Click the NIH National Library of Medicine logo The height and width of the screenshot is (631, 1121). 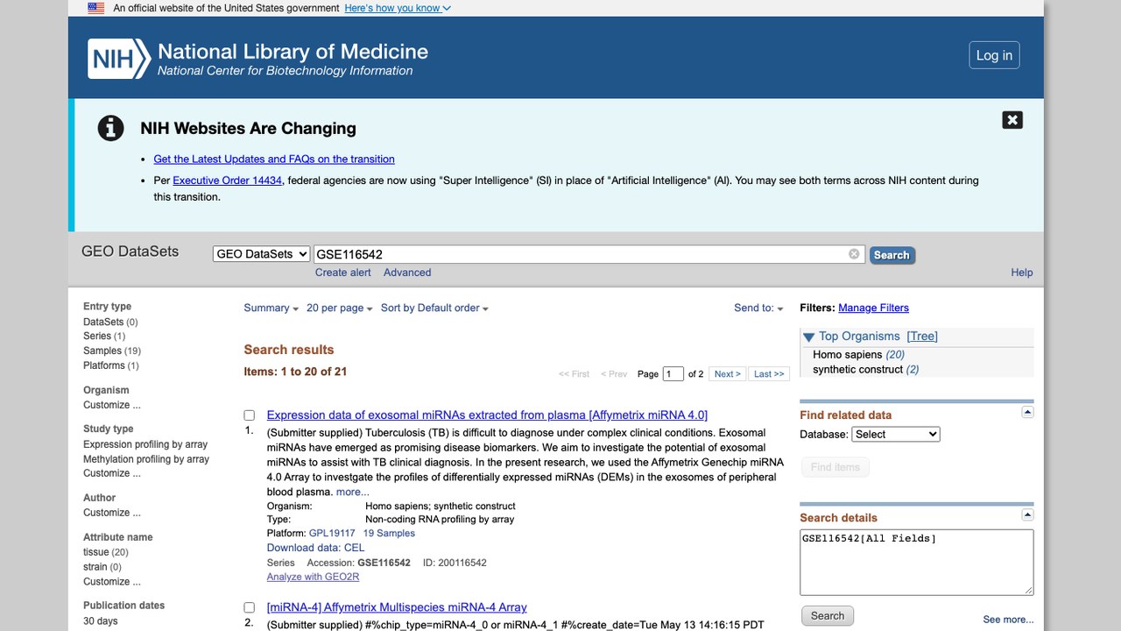click(258, 59)
